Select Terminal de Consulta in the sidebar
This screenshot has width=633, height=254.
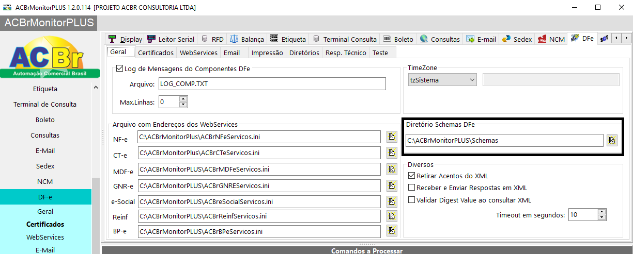pyautogui.click(x=45, y=104)
